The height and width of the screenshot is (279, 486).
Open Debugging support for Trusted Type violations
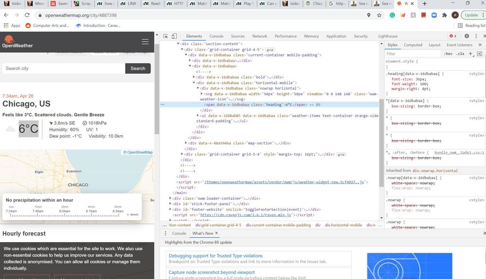[216, 256]
